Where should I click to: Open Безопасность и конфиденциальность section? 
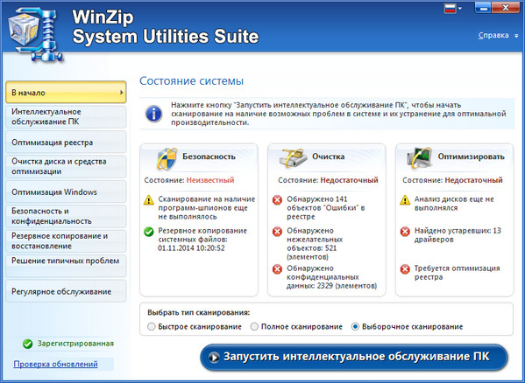pos(66,216)
